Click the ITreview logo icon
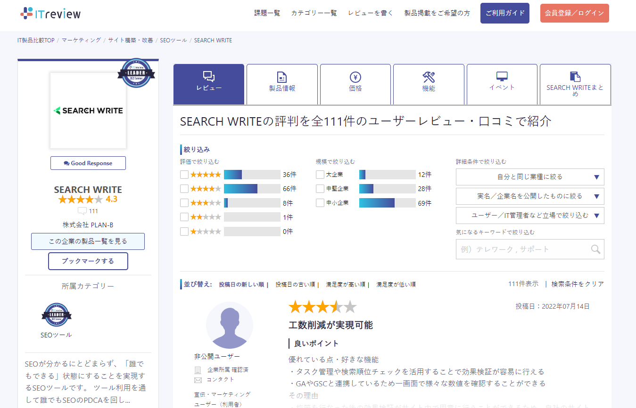The height and width of the screenshot is (408, 636). (x=27, y=13)
